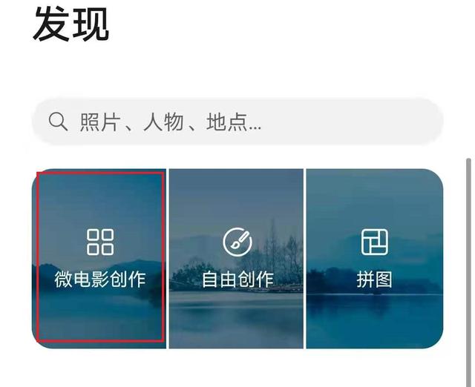Tap the sky above the paintbrush icon

[236, 196]
